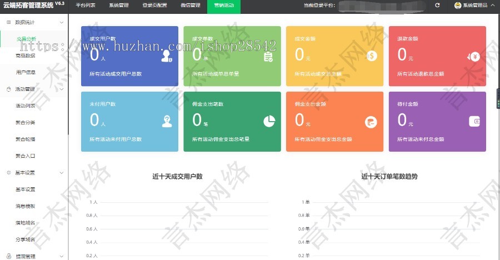
Task: Click the 0.8 人 axis label
Action: pos(92,216)
